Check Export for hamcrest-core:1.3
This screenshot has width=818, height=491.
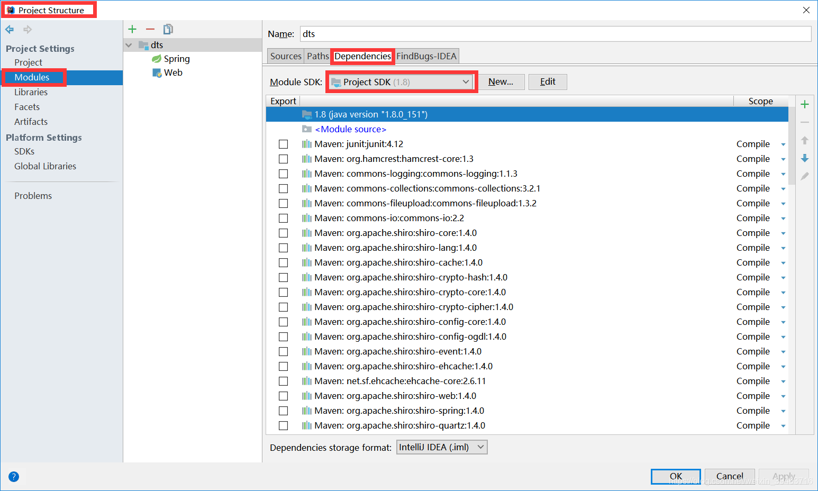284,159
